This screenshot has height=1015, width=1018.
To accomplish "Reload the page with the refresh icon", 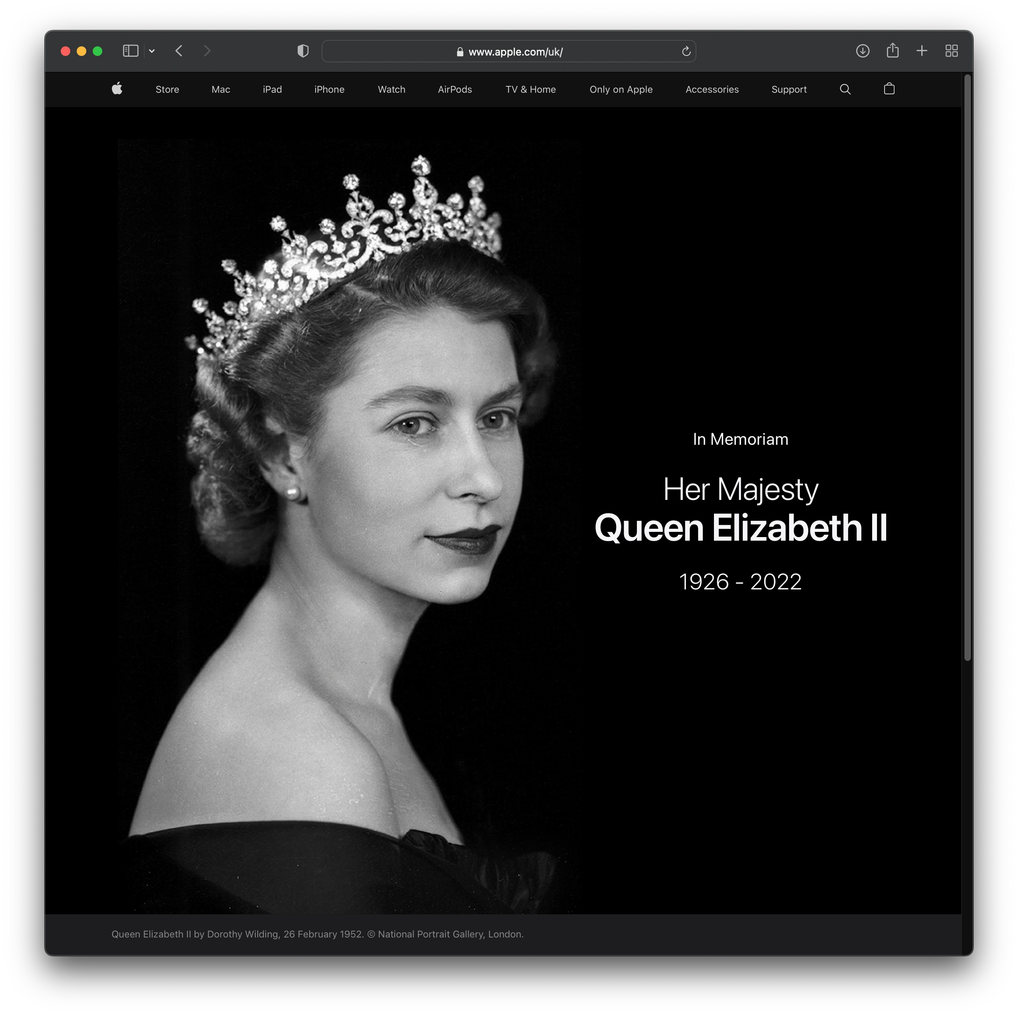I will coord(686,51).
